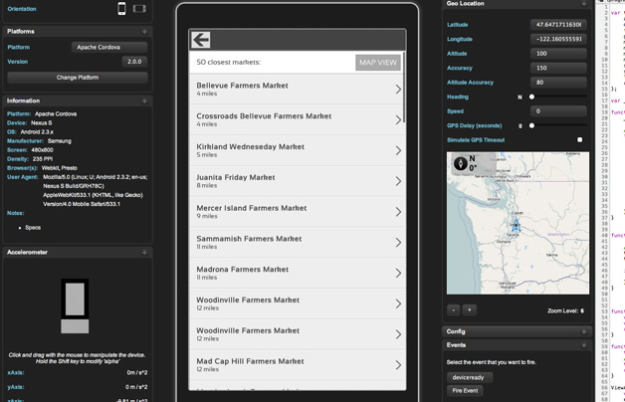Image resolution: width=625 pixels, height=402 pixels.
Task: Collapse the Platforms panel
Action: [x=144, y=32]
